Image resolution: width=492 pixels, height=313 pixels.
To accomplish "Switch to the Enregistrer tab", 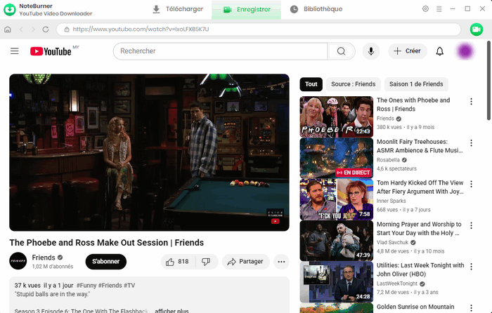I will [x=246, y=10].
